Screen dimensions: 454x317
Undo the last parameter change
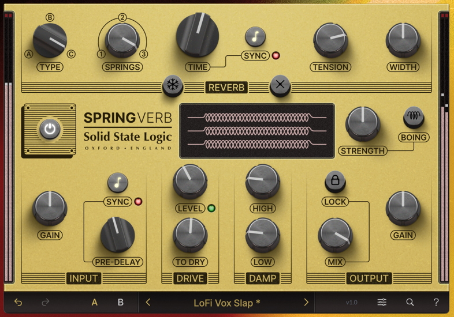coord(18,302)
